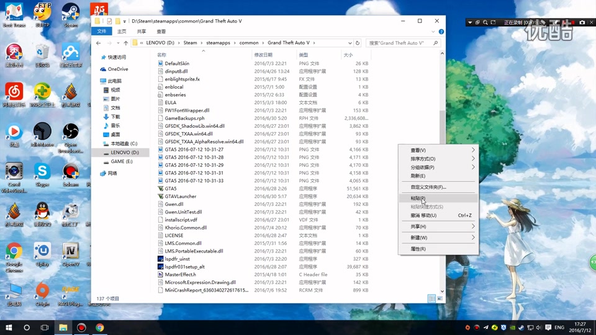Open address bar history dropdown

point(350,43)
